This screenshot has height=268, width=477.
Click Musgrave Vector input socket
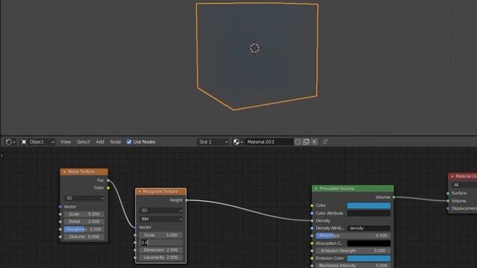click(136, 227)
